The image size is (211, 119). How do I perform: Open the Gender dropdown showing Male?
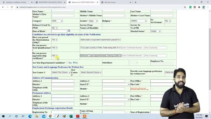93,21
